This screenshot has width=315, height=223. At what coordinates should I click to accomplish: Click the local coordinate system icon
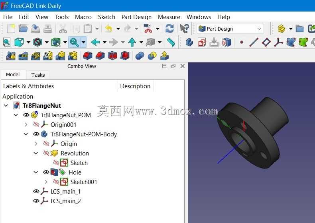coord(279,42)
